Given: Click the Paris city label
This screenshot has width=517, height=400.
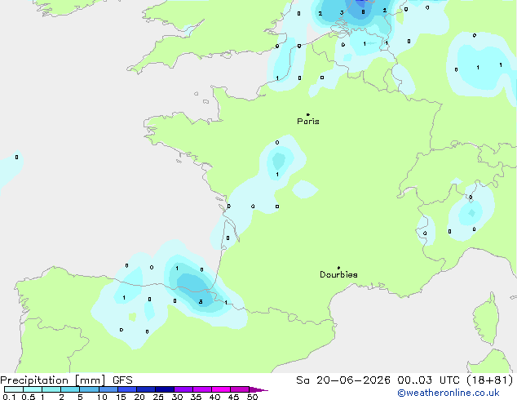Looking at the screenshot, I should click(x=308, y=122).
